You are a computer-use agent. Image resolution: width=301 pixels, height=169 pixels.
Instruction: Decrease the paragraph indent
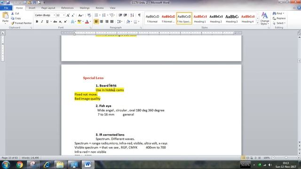click(120, 15)
